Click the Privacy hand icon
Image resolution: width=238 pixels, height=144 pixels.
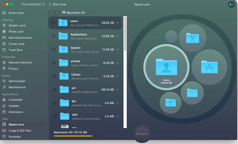coord(4,69)
